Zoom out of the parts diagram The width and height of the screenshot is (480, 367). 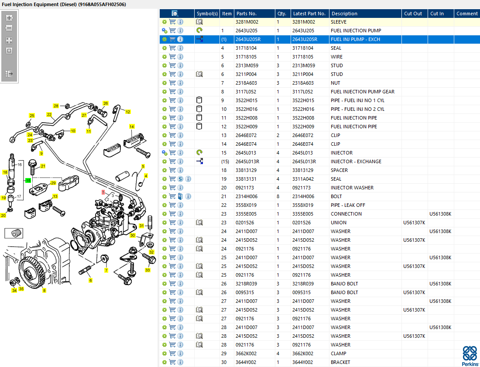(x=9, y=28)
